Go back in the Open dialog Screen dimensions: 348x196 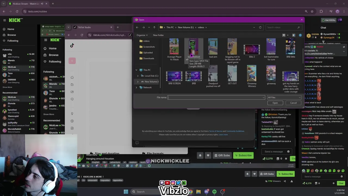[x=137, y=27]
